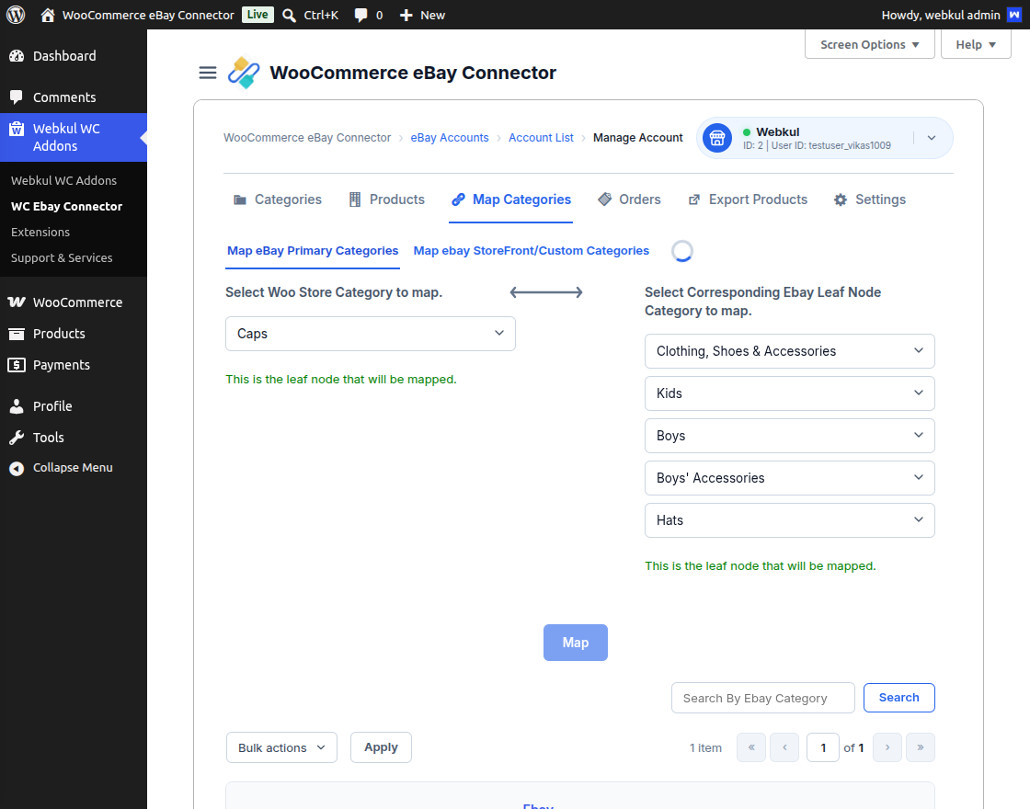Expand Screen Options panel
The image size is (1030, 809).
(x=870, y=45)
